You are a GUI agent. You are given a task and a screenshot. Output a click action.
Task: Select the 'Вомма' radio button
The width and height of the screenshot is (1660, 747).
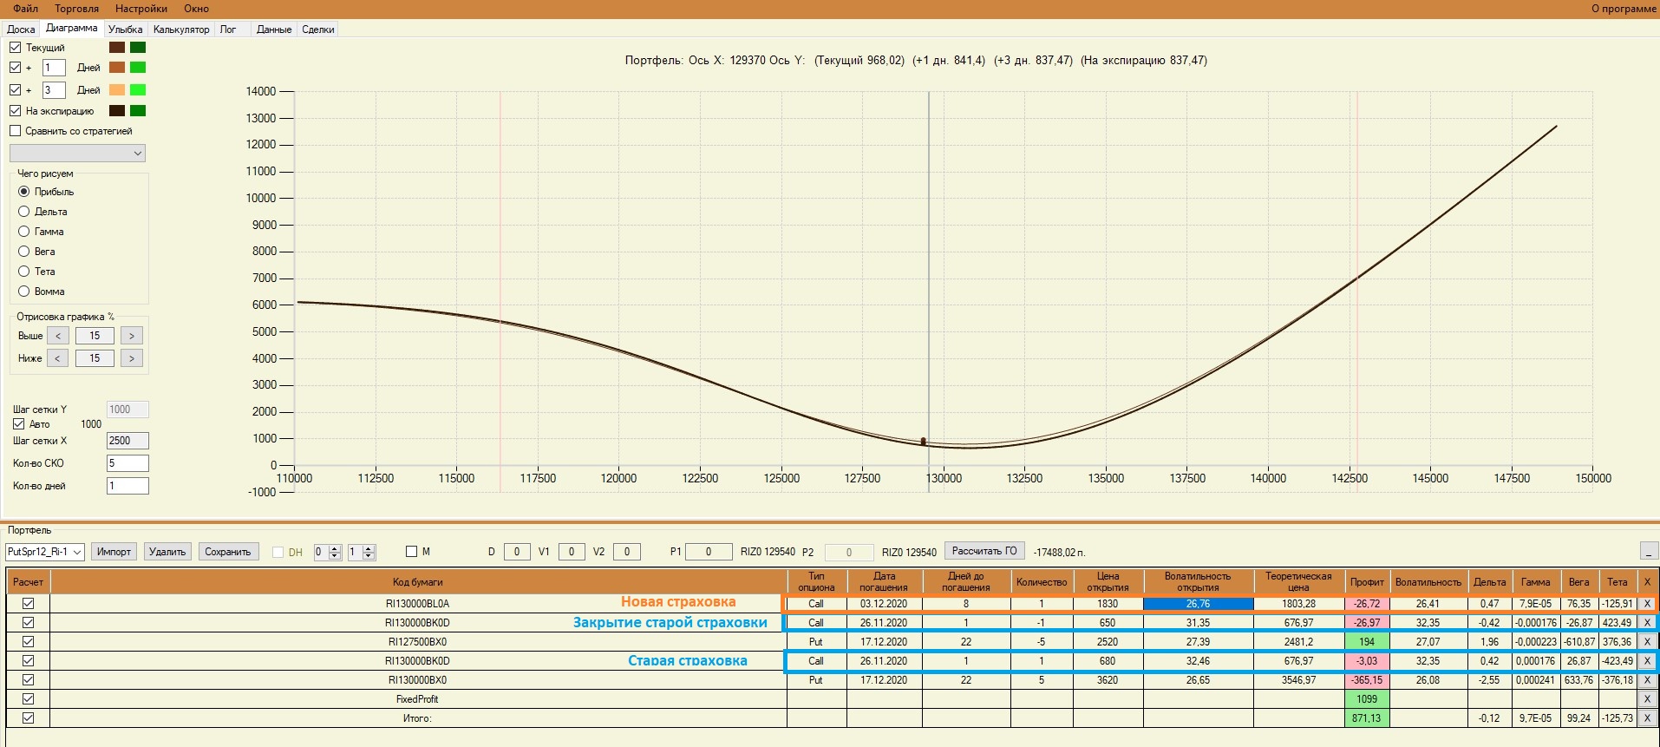click(x=24, y=292)
